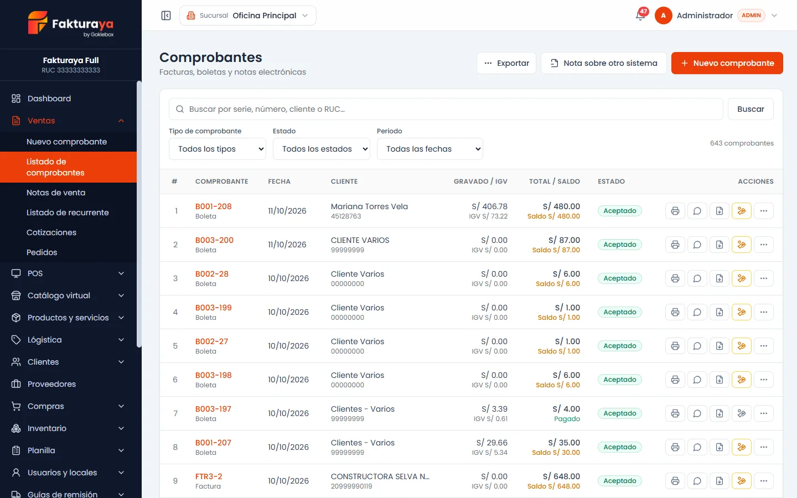Open Notas de venta submenu item

(68, 193)
